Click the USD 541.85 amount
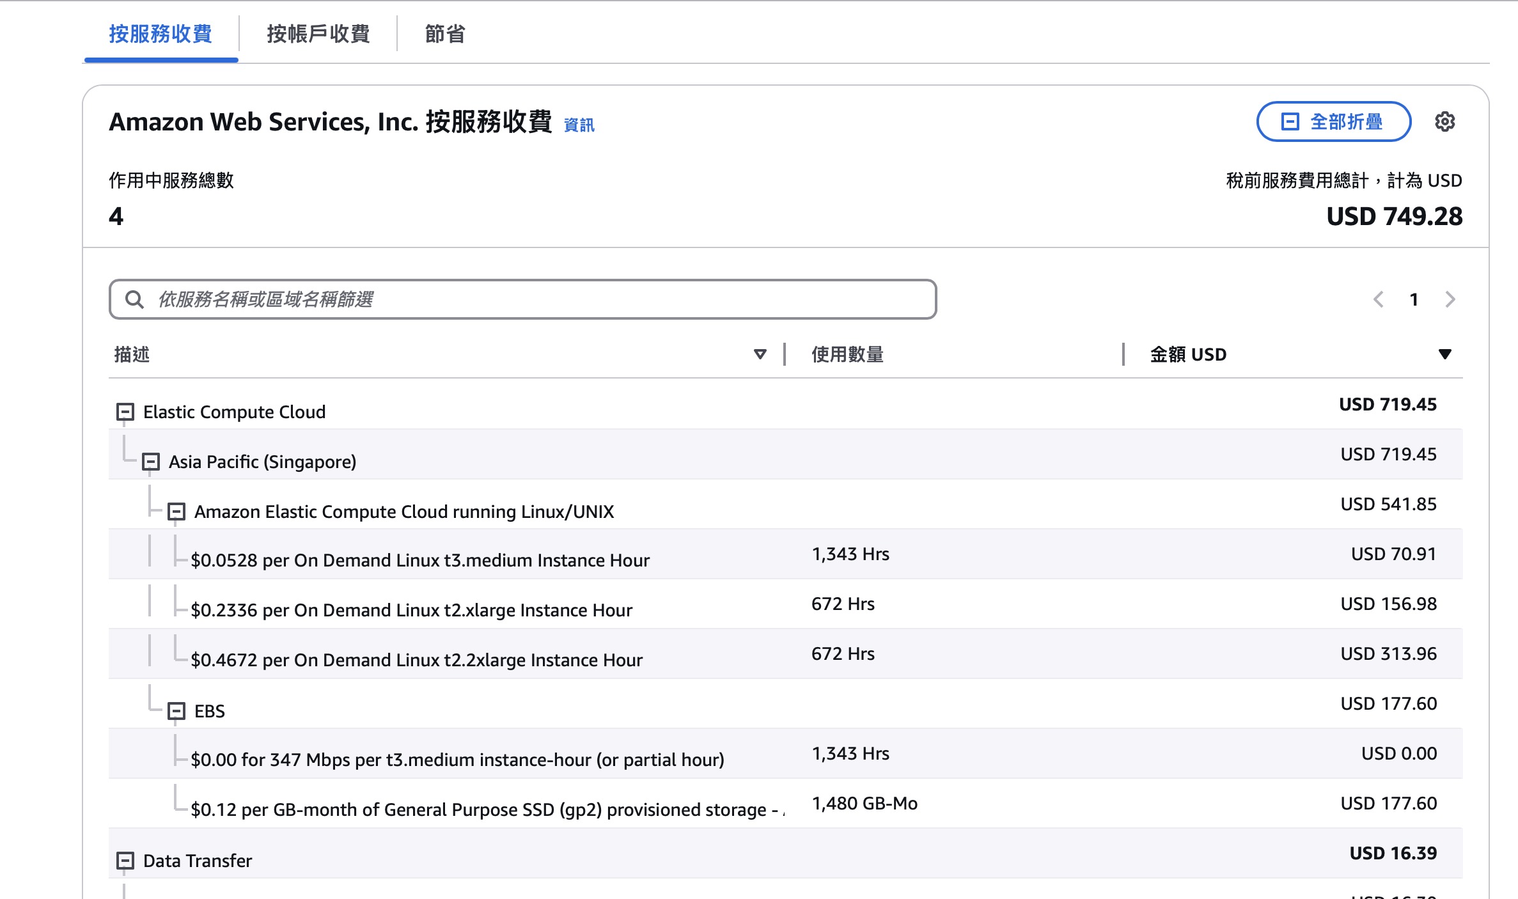 click(x=1389, y=504)
